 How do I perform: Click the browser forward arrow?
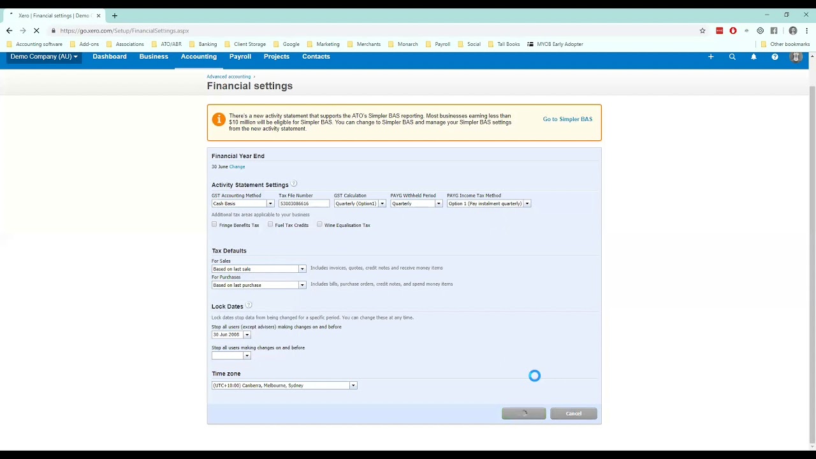click(x=23, y=31)
